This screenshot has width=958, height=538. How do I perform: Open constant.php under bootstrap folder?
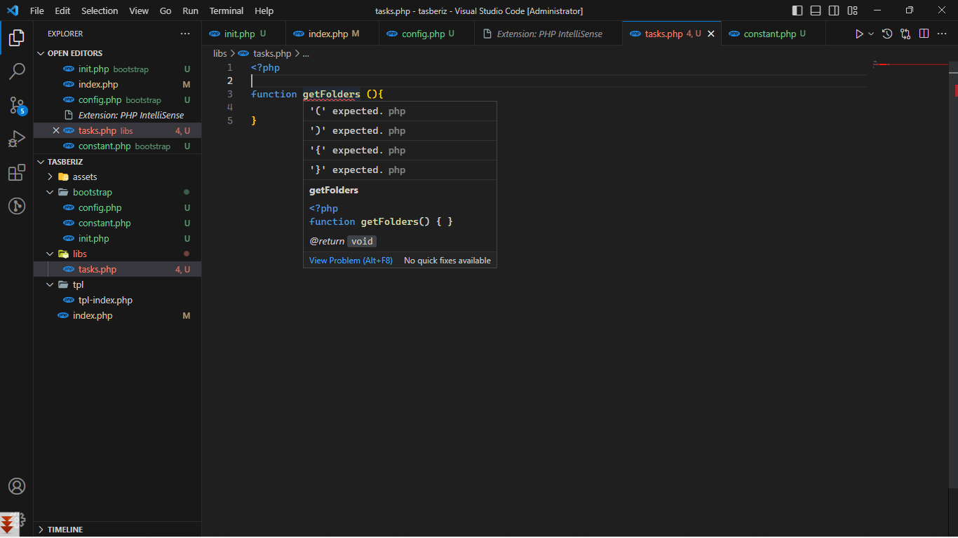point(117,223)
